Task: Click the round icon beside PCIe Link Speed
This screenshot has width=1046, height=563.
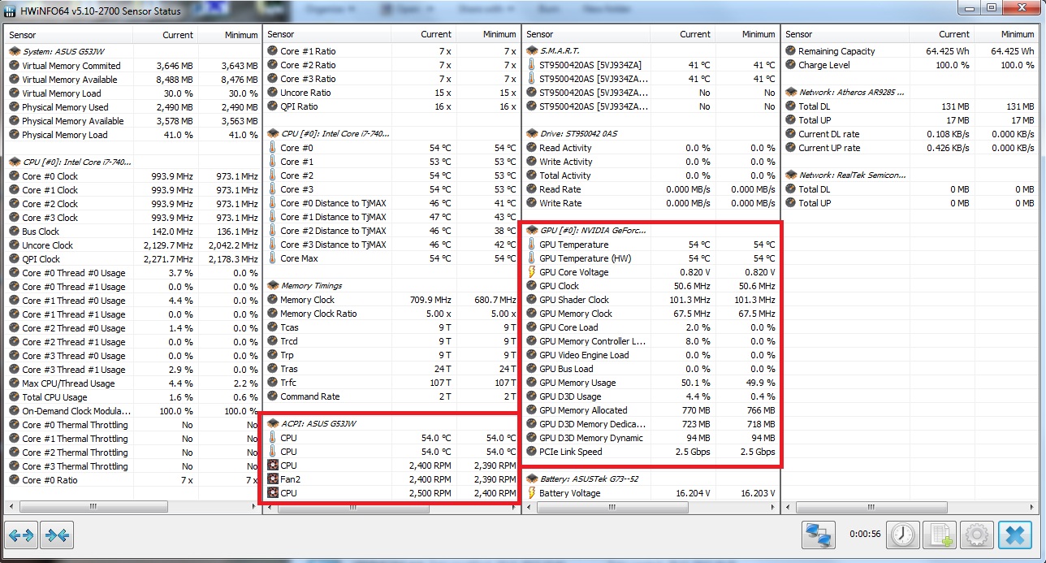Action: coord(533,452)
